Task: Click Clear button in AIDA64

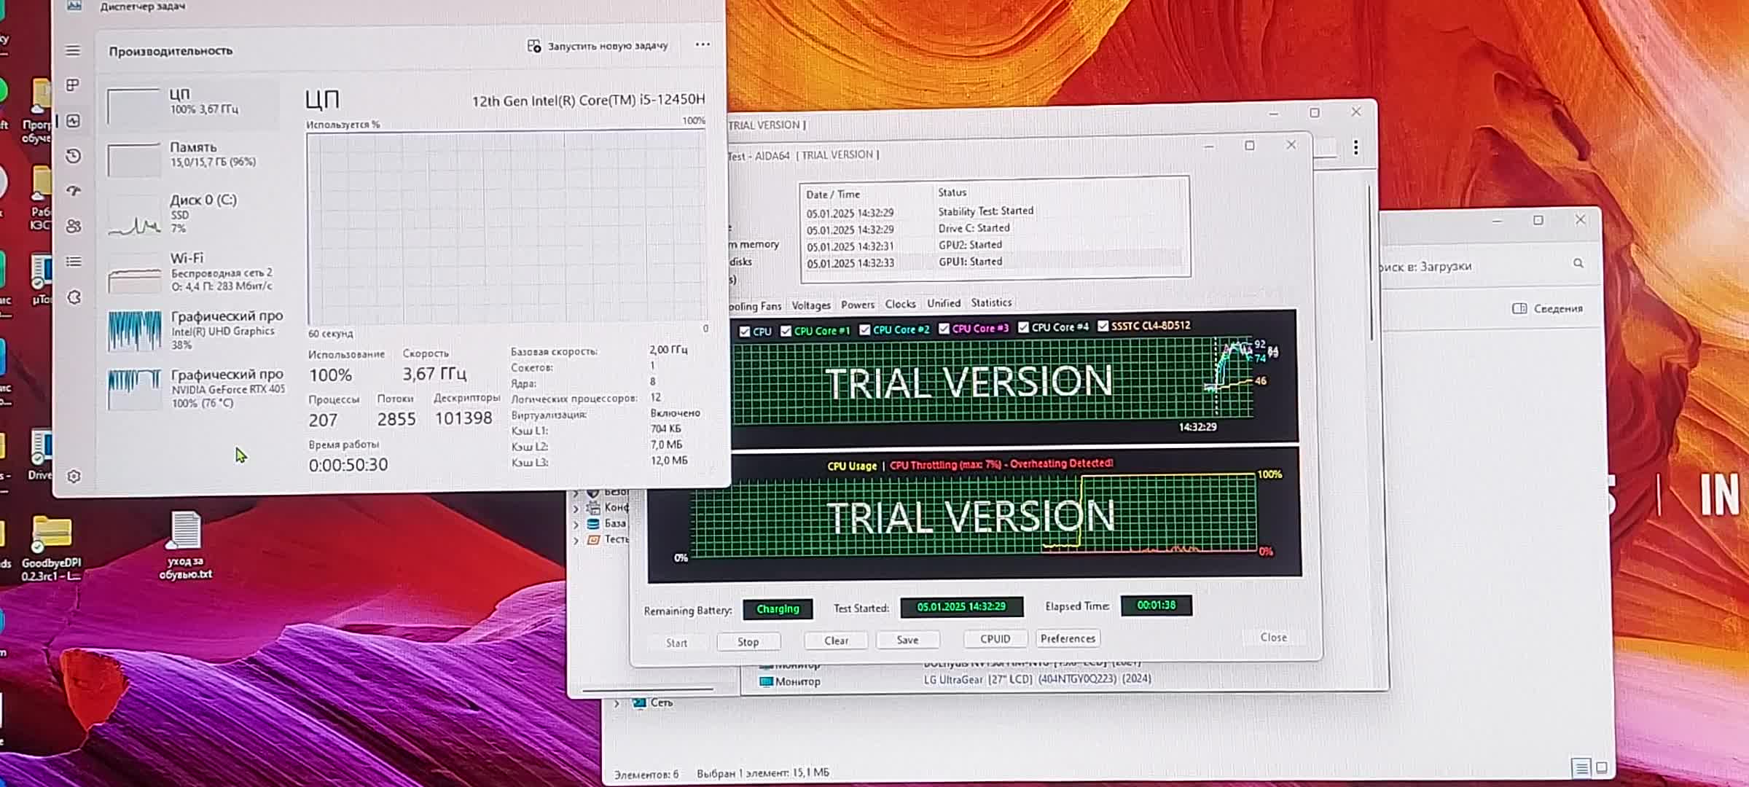Action: 836,641
